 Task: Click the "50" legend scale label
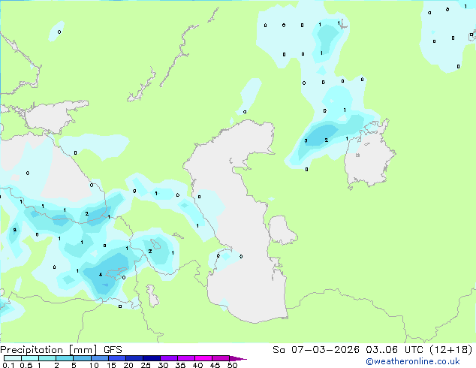(232, 365)
